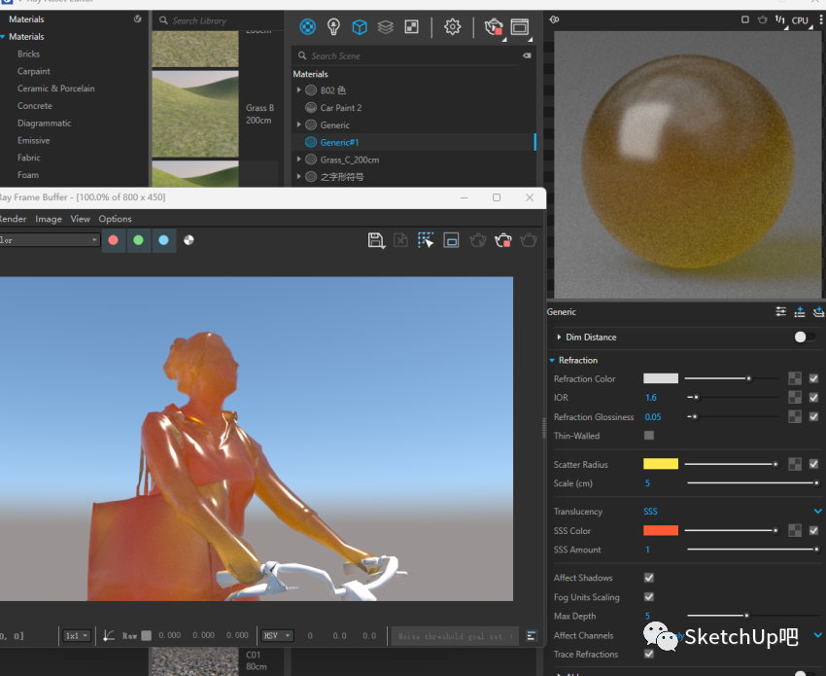Uncheck the Trace Refractions checkbox
The image size is (826, 676).
[x=649, y=654]
